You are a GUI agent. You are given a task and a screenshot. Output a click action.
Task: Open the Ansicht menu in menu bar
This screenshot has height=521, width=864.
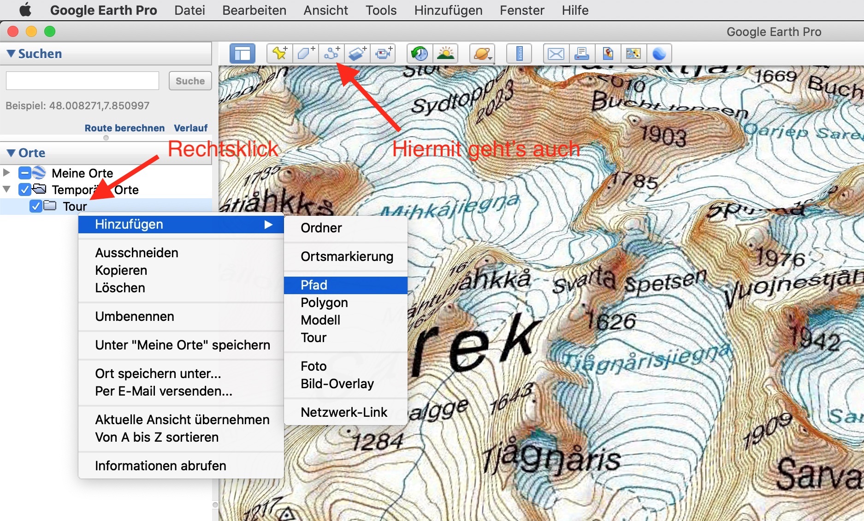tap(325, 10)
